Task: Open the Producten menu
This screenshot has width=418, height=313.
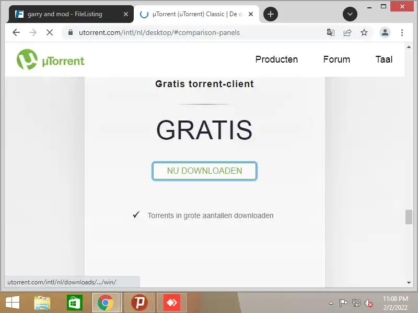Action: [x=276, y=59]
